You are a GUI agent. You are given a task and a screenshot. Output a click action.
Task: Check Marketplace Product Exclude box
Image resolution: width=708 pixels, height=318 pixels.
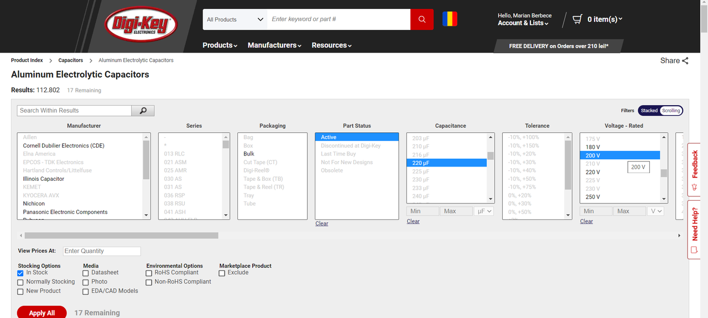click(x=222, y=273)
